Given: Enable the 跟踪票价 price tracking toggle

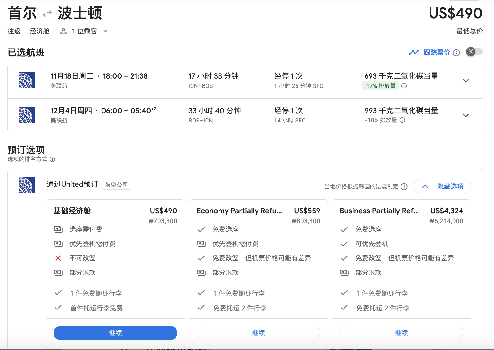Looking at the screenshot, I should (474, 52).
